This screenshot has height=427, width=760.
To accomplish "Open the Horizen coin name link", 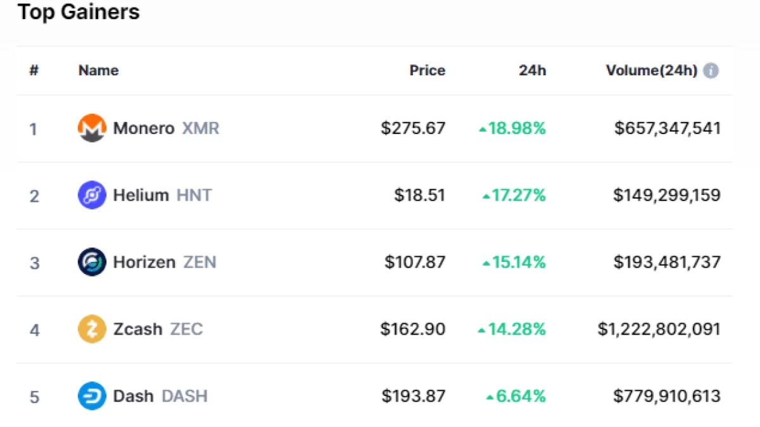I will click(144, 262).
